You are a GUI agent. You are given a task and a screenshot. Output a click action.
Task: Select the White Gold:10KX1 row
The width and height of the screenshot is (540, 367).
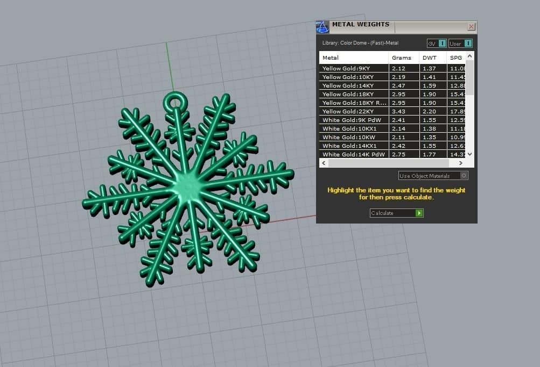[x=392, y=128]
